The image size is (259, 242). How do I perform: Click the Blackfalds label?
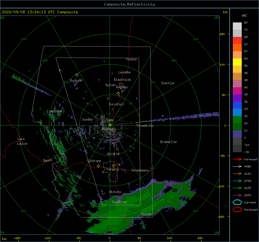[122, 80]
